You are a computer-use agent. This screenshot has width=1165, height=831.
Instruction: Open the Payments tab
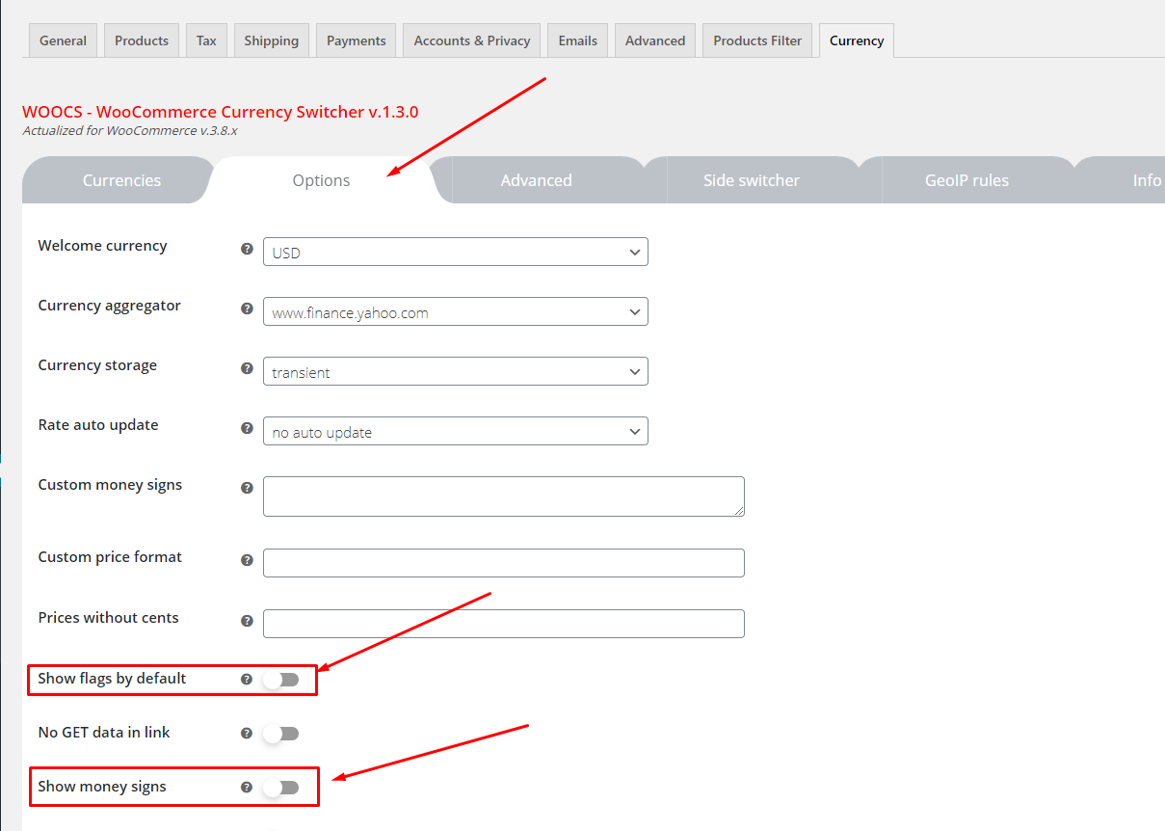357,40
